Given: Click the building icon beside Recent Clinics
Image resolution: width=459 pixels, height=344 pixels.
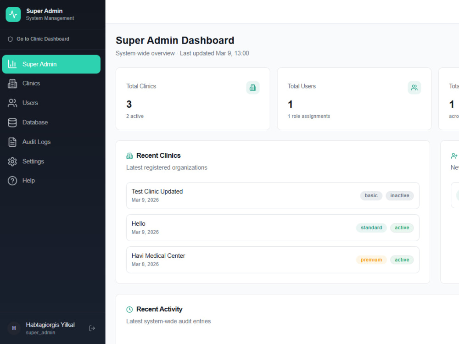Looking at the screenshot, I should 129,156.
